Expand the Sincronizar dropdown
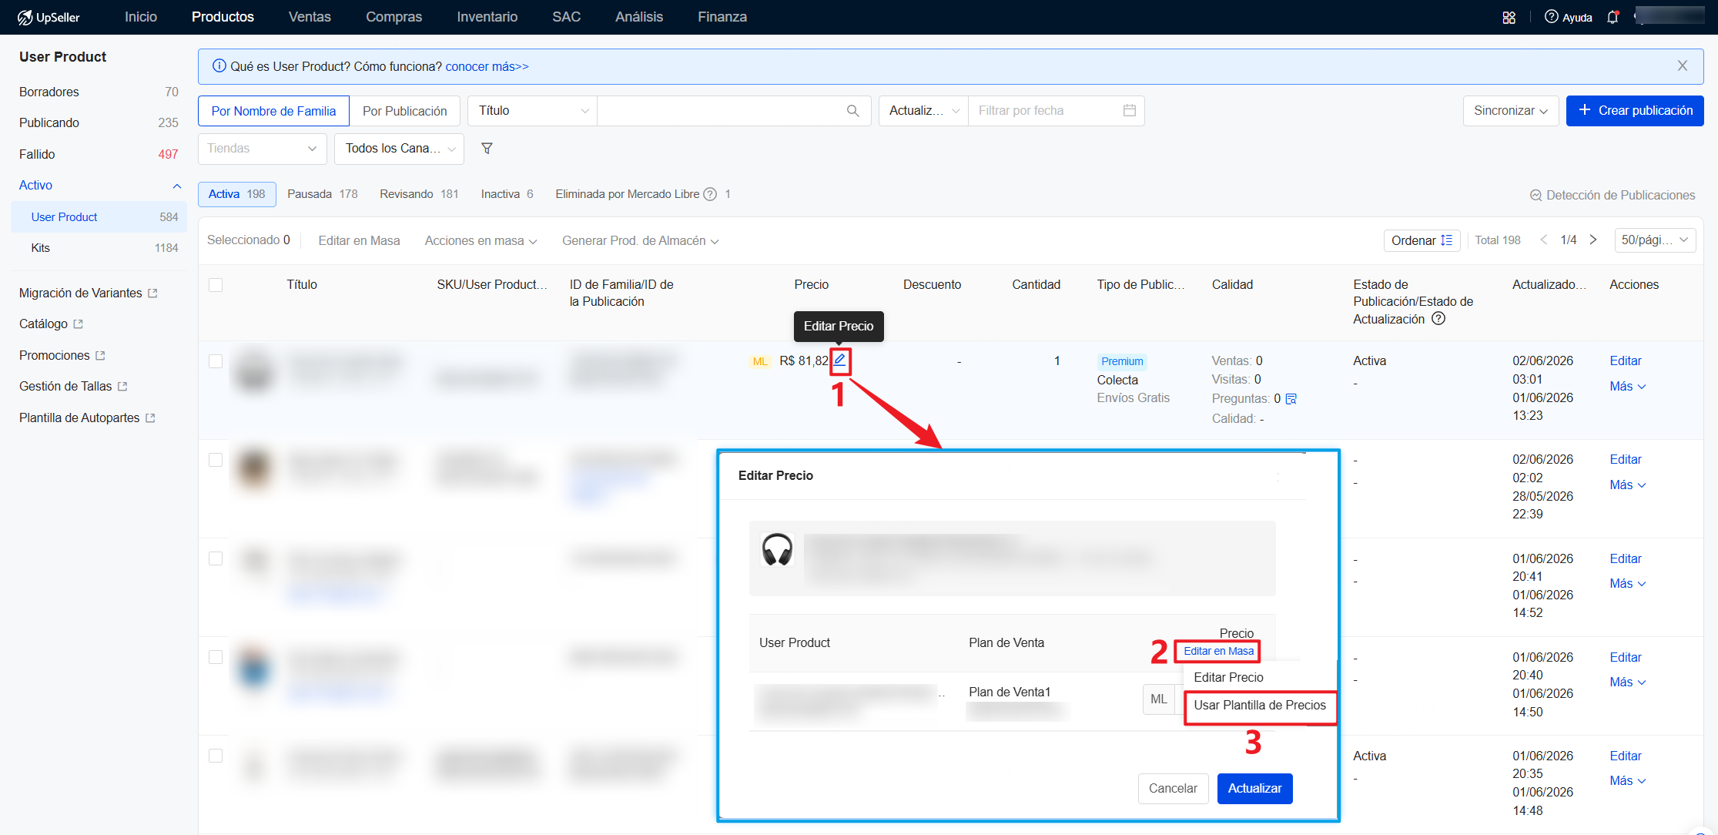 1511,111
